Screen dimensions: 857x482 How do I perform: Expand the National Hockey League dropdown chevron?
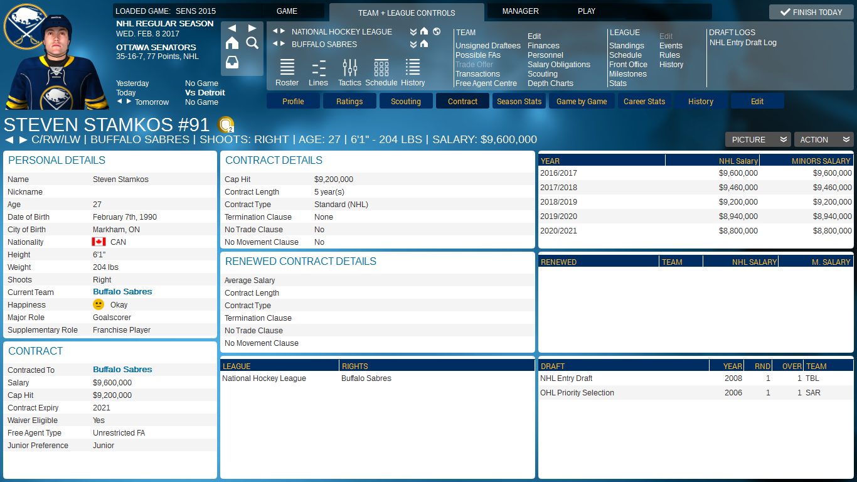[413, 31]
